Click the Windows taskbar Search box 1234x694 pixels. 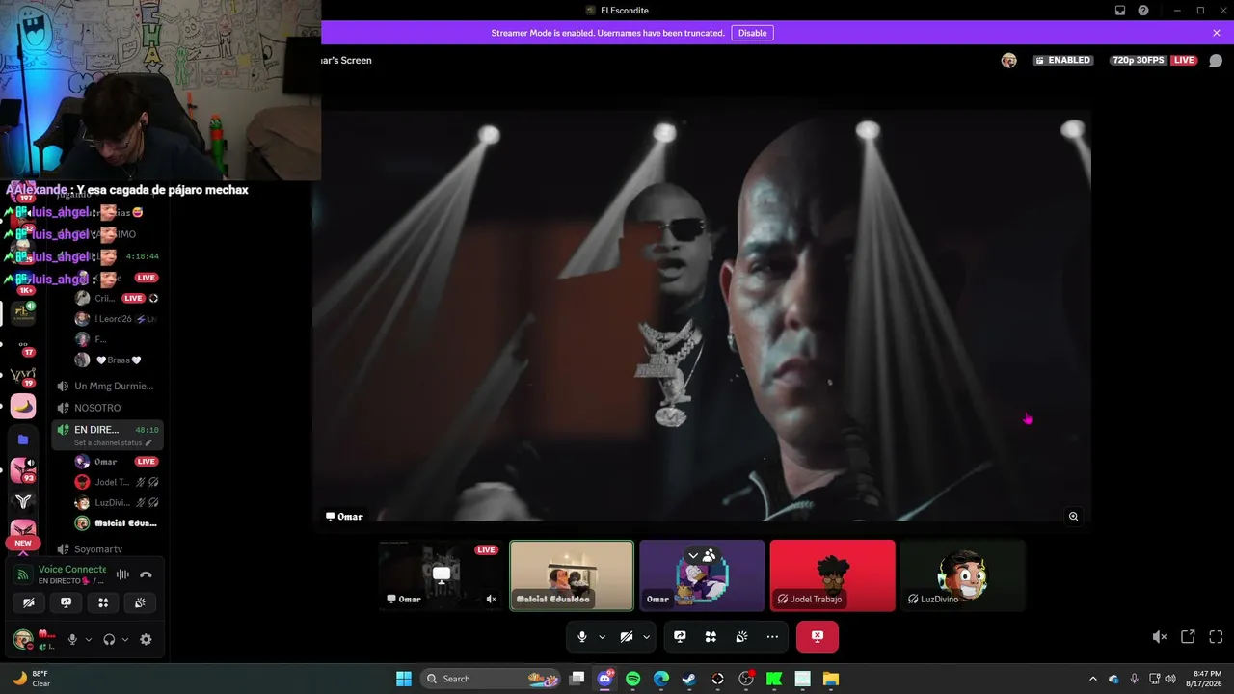(492, 679)
